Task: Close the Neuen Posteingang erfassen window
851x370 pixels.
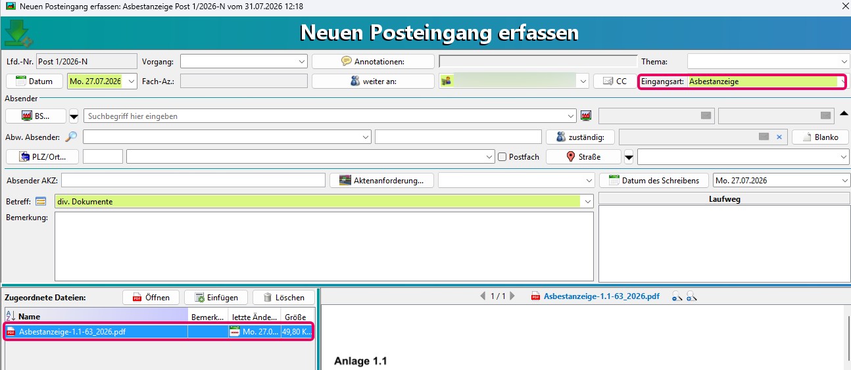Action: pos(844,6)
